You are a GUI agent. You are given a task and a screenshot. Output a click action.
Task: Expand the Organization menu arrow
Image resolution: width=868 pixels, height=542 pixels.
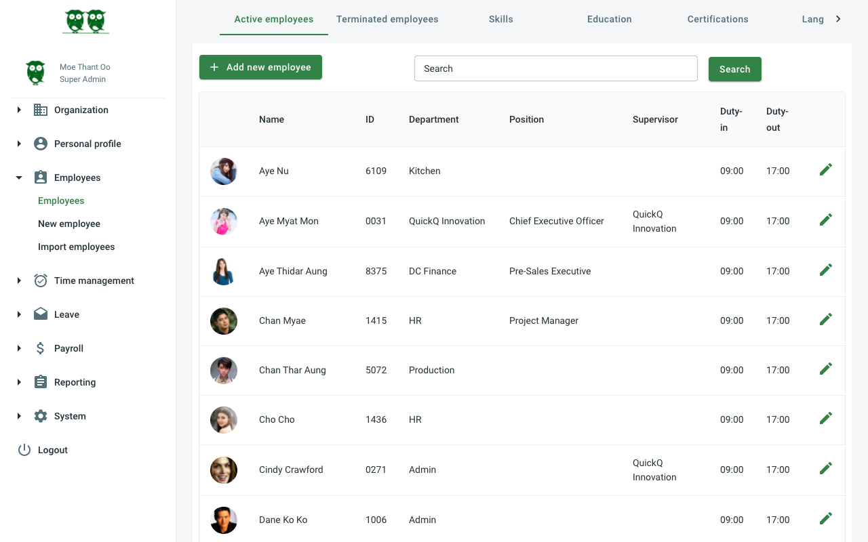tap(19, 110)
